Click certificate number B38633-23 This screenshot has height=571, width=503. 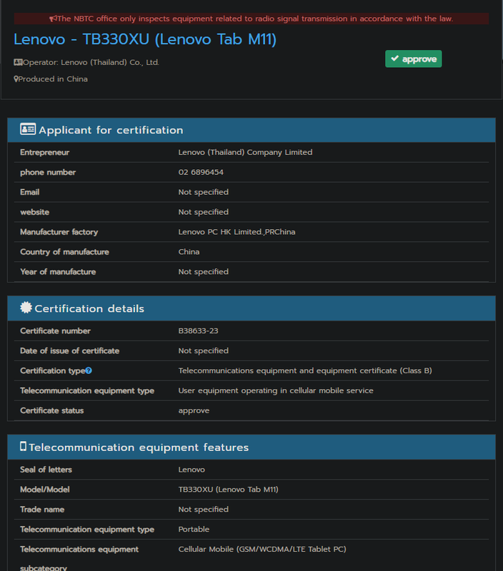pos(199,331)
